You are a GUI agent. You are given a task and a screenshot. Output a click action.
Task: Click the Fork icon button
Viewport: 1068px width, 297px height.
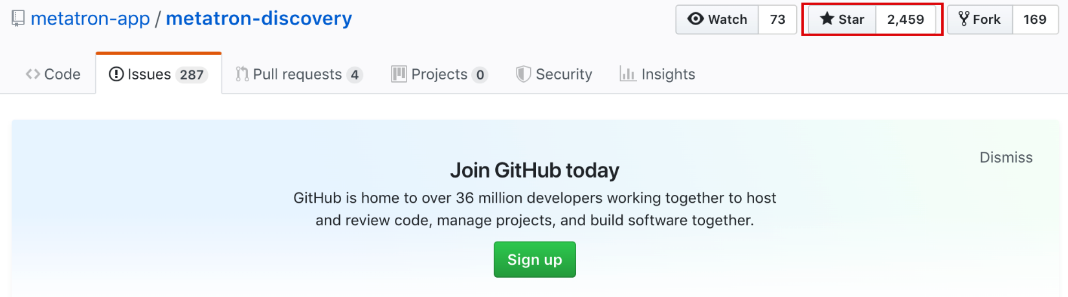[x=980, y=19]
